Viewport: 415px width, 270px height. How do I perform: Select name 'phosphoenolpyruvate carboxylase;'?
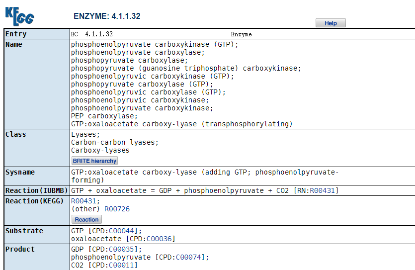pos(138,52)
